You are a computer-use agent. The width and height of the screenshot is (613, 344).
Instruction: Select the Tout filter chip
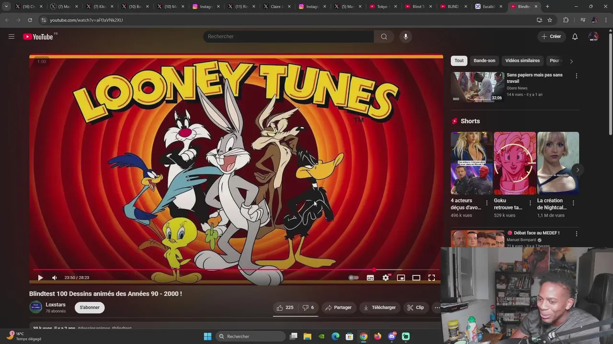[459, 61]
